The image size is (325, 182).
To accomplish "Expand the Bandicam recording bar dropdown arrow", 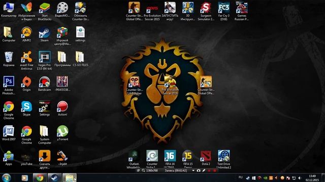I will 193,170.
